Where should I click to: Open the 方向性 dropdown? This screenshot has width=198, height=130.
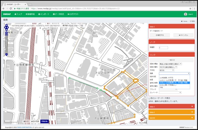coord(166,70)
